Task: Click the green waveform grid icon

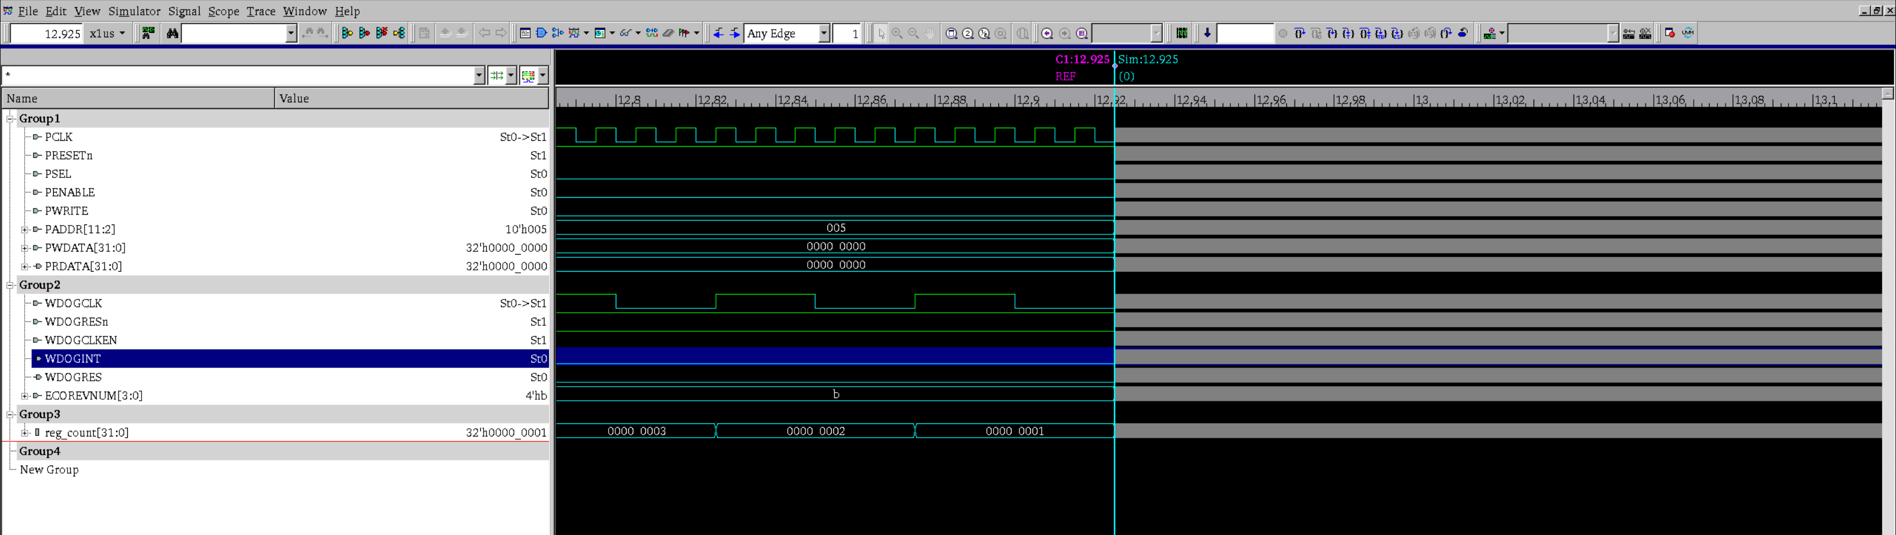Action: coord(1182,33)
